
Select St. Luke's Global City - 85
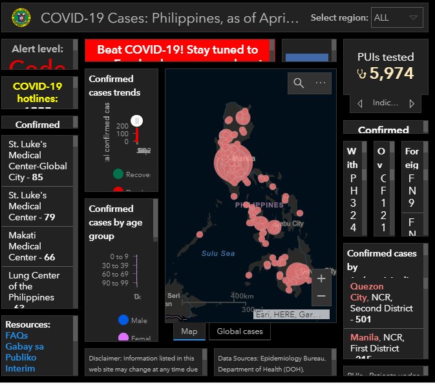pos(37,161)
